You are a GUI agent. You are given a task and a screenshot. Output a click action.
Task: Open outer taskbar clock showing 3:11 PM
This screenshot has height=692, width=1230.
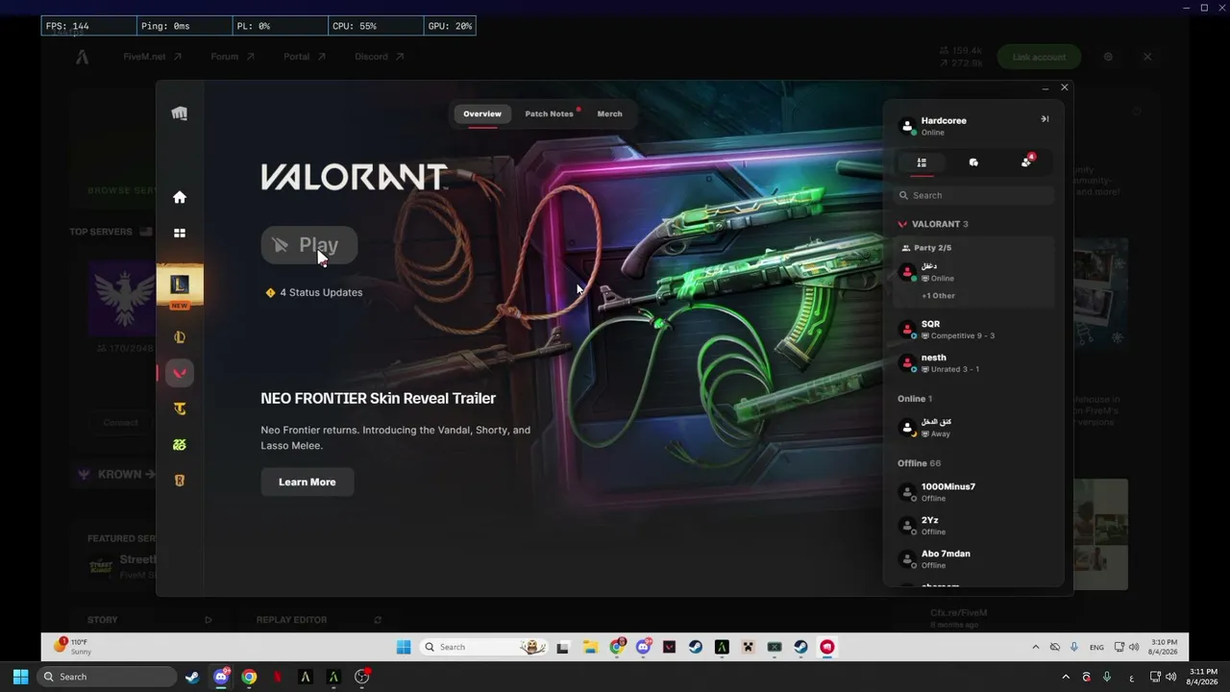pyautogui.click(x=1201, y=677)
